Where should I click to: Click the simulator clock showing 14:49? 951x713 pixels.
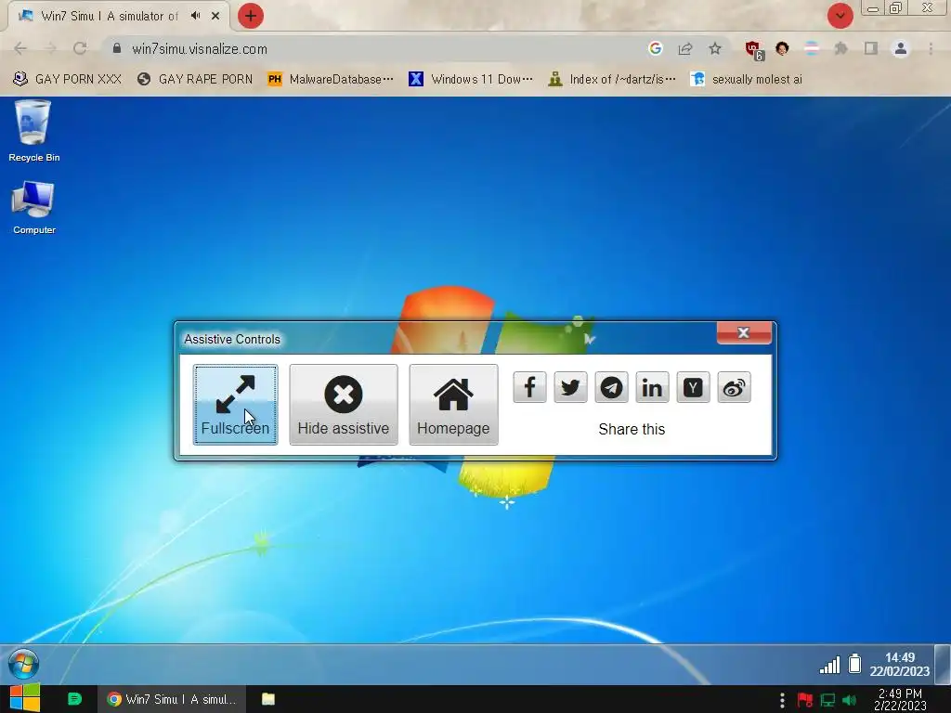899,665
